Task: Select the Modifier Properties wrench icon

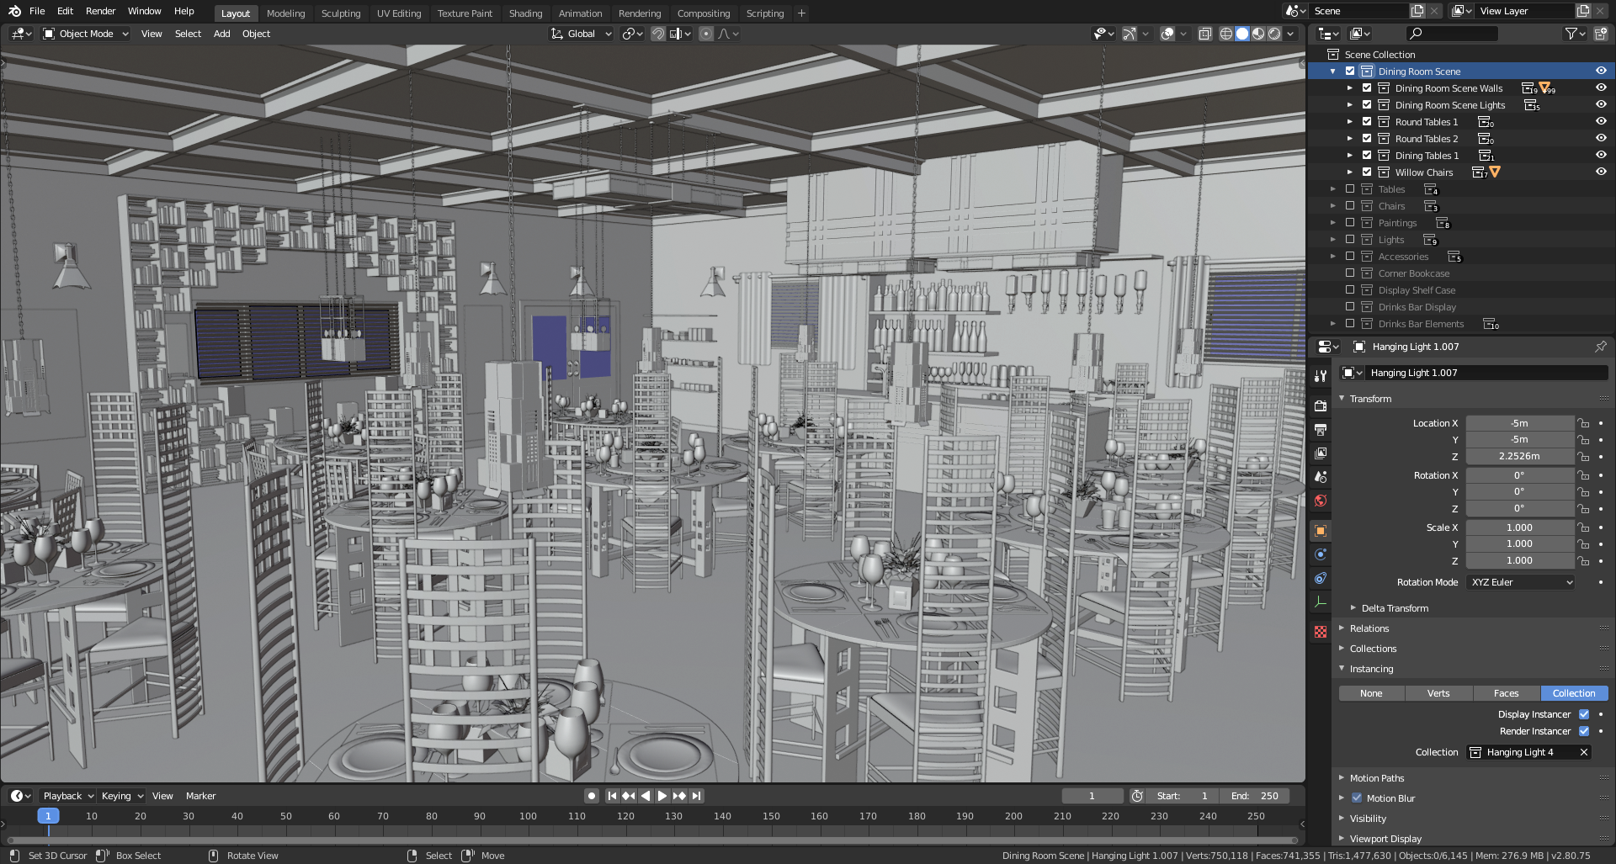Action: point(1320,376)
